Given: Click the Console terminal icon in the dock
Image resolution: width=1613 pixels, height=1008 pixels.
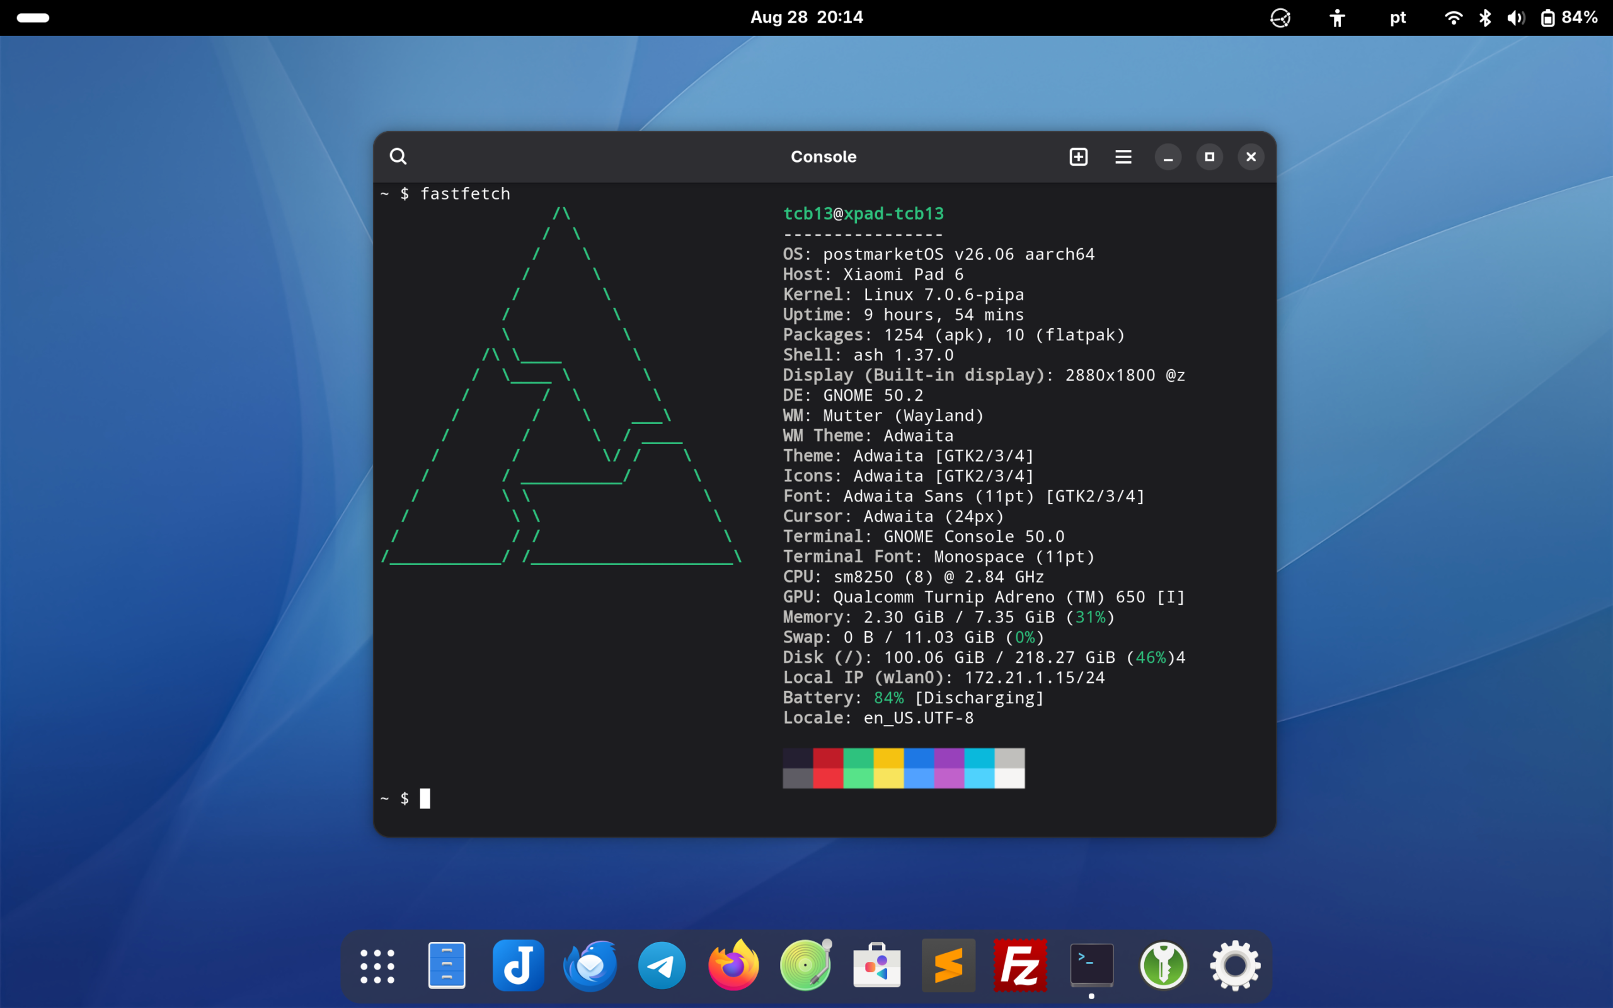Looking at the screenshot, I should (1092, 966).
